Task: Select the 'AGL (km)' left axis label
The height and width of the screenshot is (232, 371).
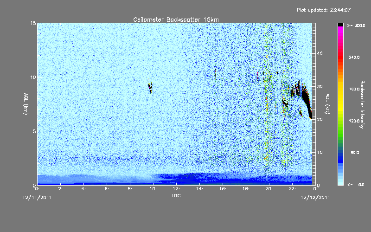Action: coord(26,104)
